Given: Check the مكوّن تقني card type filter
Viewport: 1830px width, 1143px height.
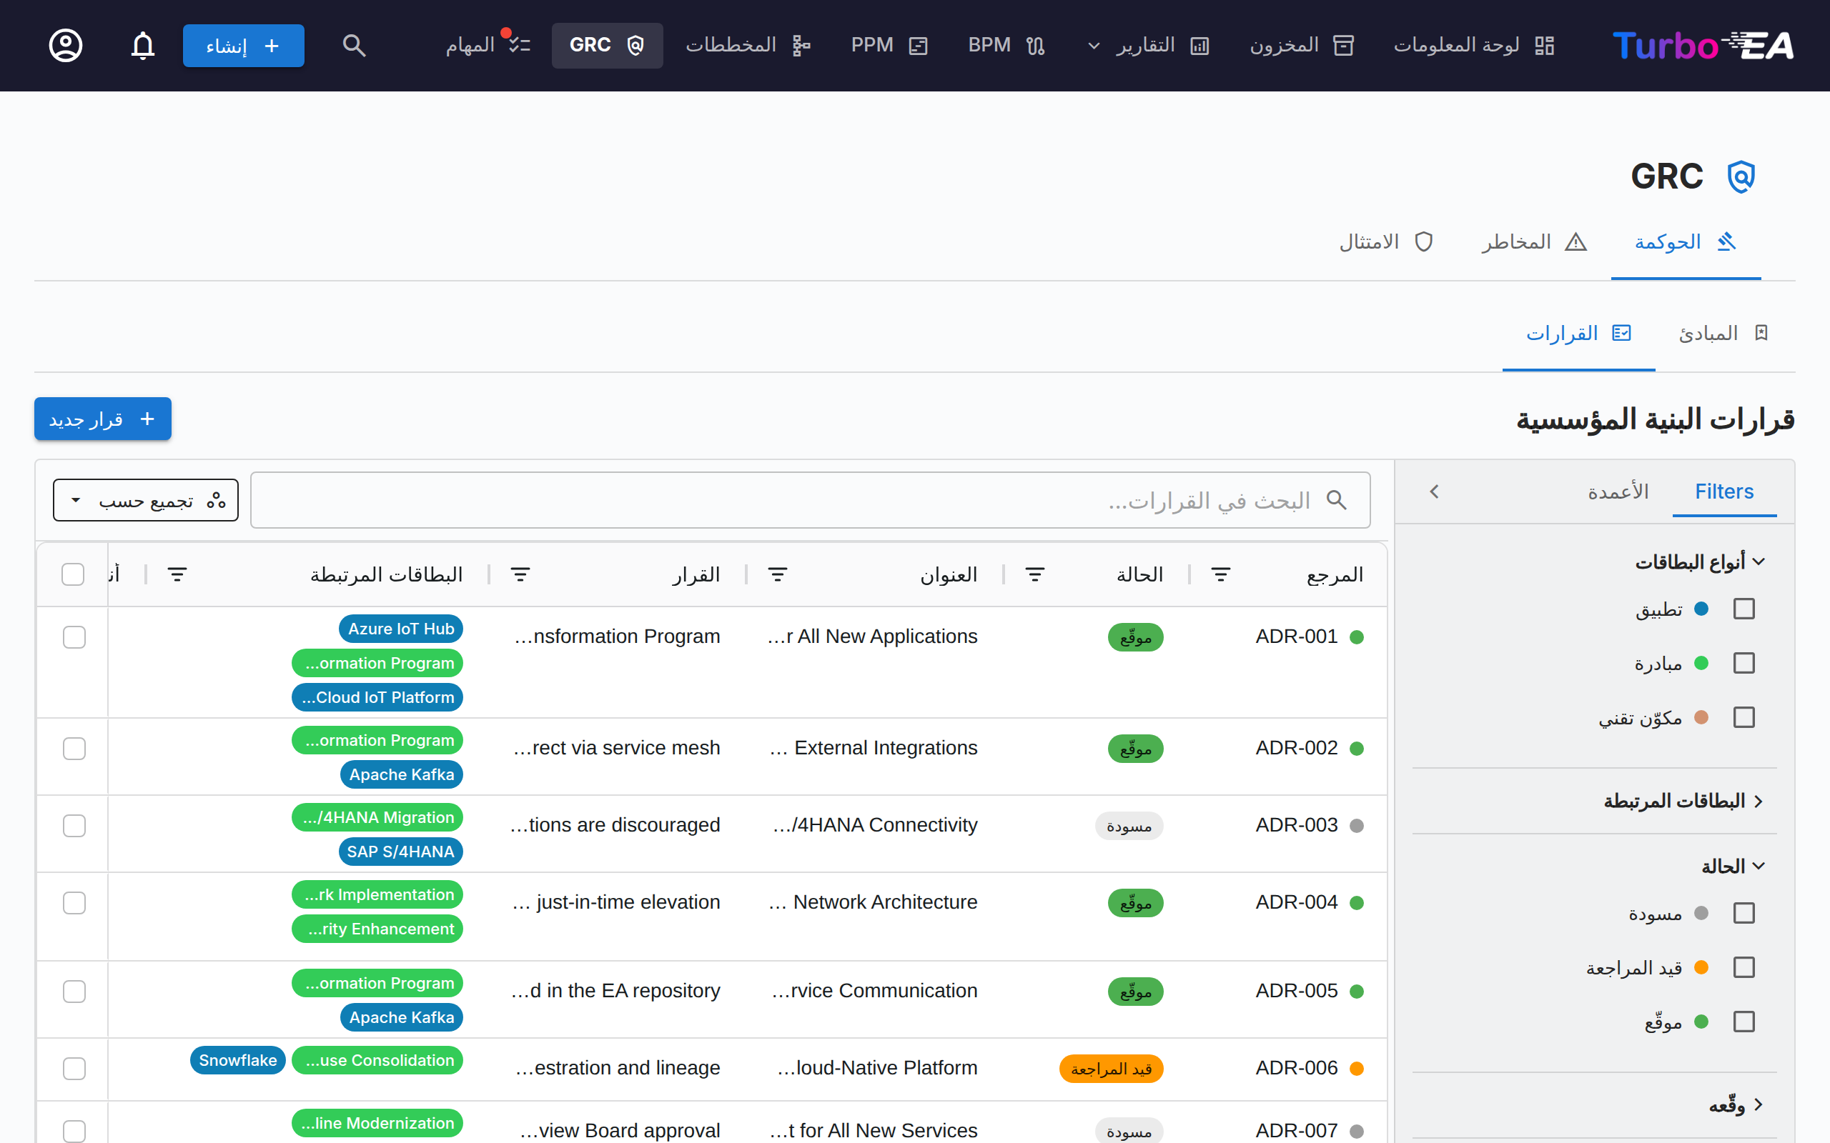Looking at the screenshot, I should [x=1744, y=717].
